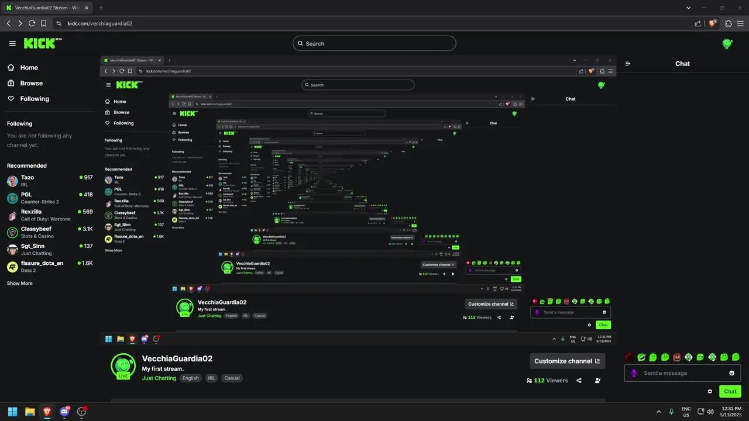Click the microphone icon in system tray
Screen dimensions: 749x421
(671, 412)
